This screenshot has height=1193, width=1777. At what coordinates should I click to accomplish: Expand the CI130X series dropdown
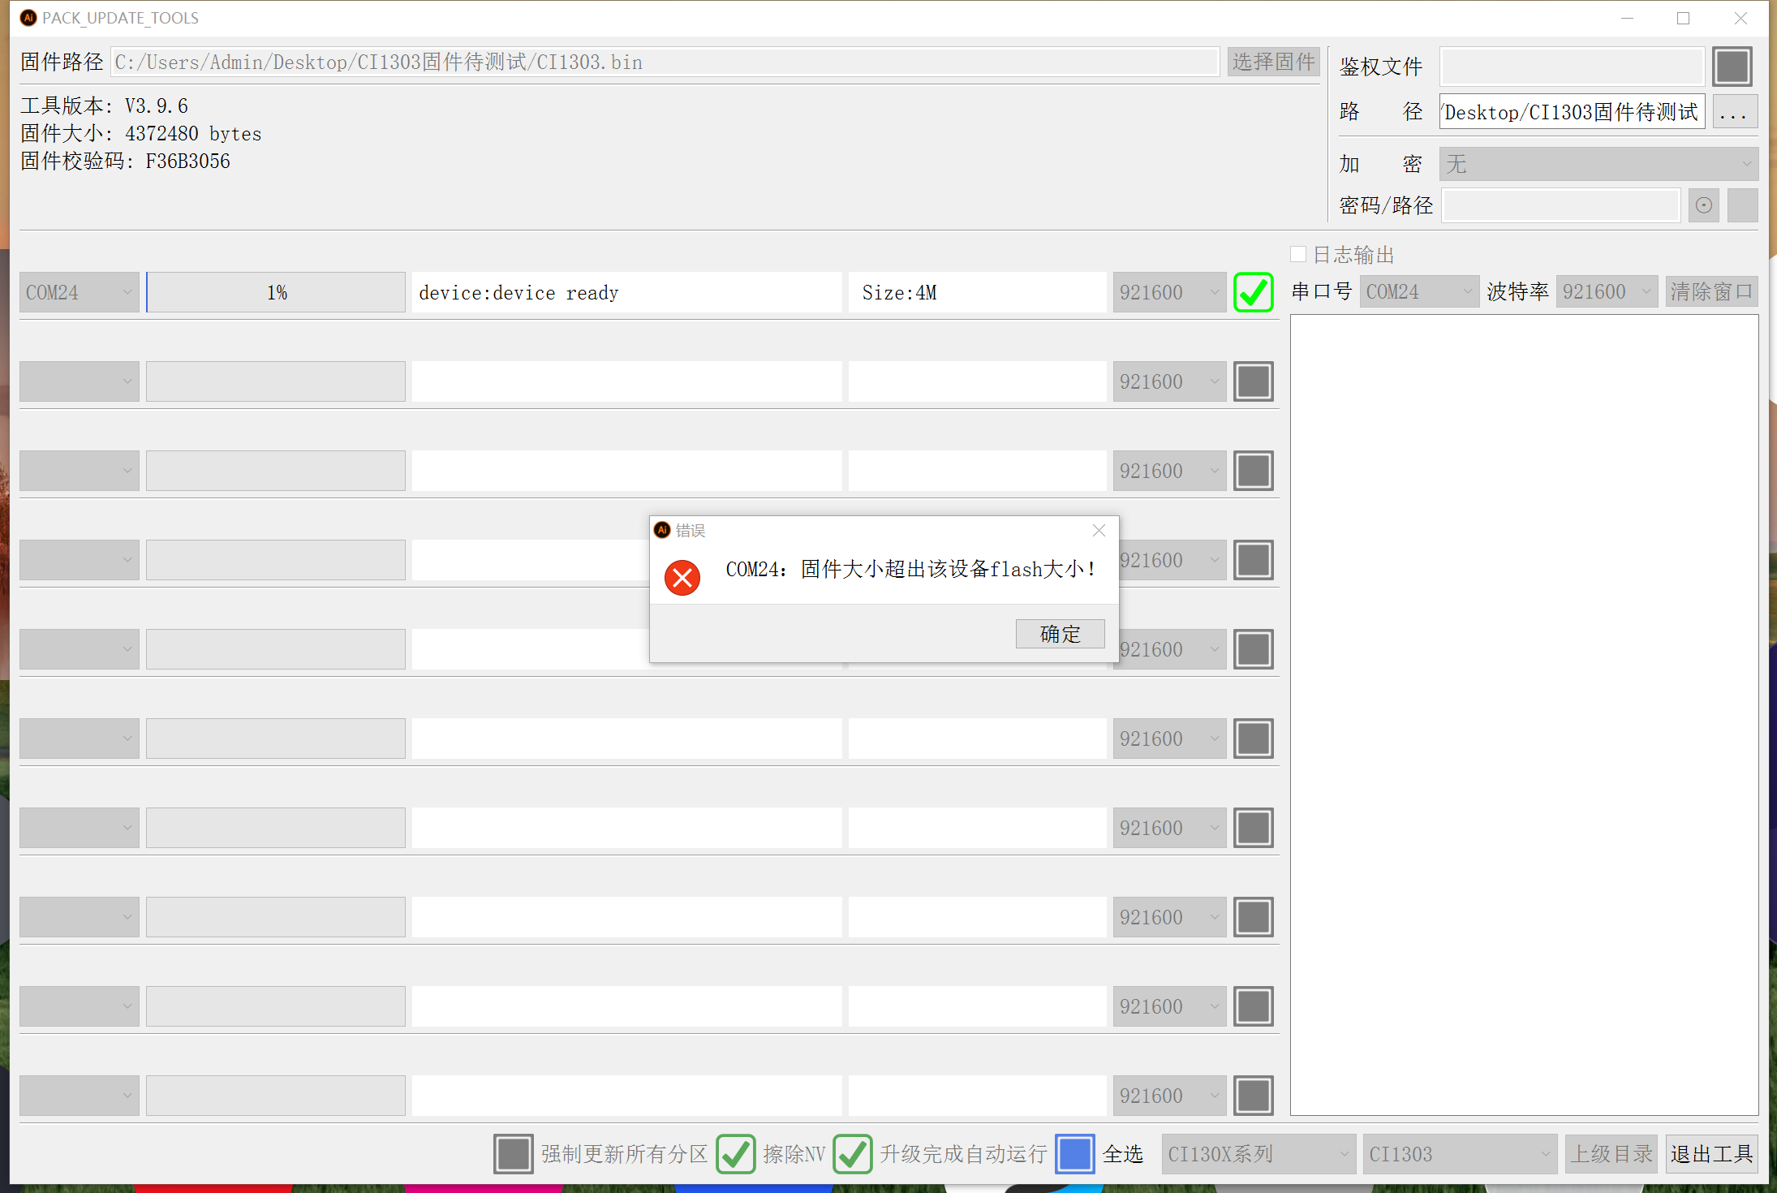click(1258, 1153)
